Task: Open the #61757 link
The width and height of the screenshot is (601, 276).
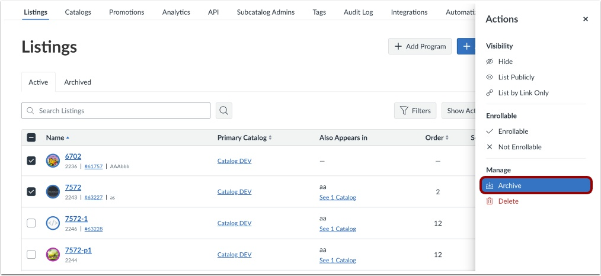Action: point(94,166)
